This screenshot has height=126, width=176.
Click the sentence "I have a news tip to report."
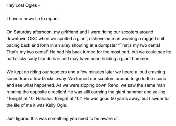point(33,19)
